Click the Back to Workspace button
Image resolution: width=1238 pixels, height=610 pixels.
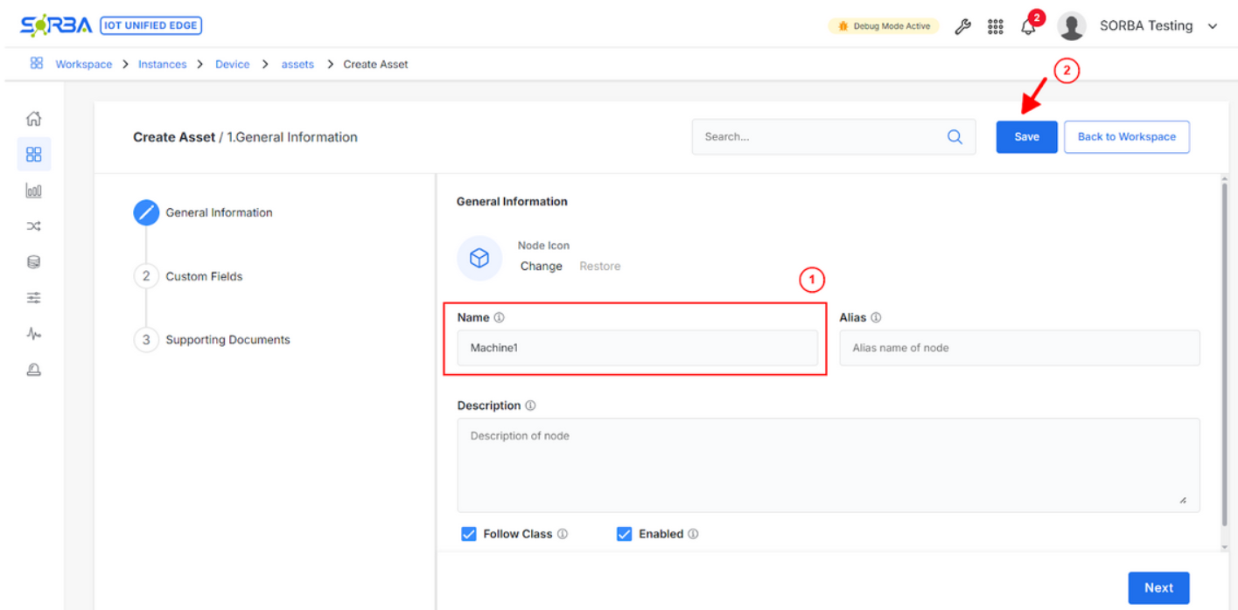click(1126, 137)
